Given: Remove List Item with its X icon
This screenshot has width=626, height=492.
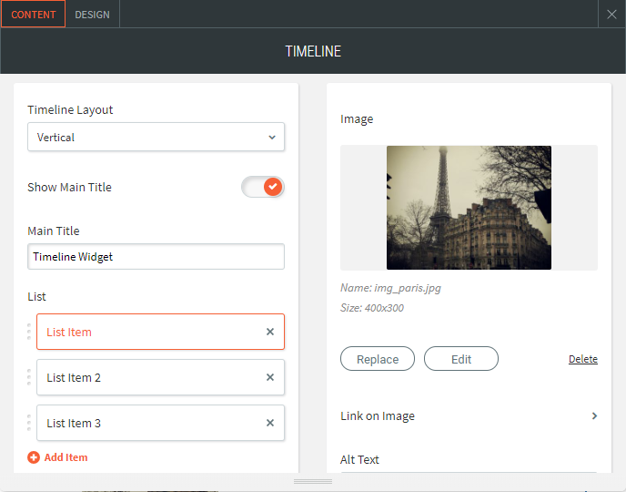Looking at the screenshot, I should (270, 333).
